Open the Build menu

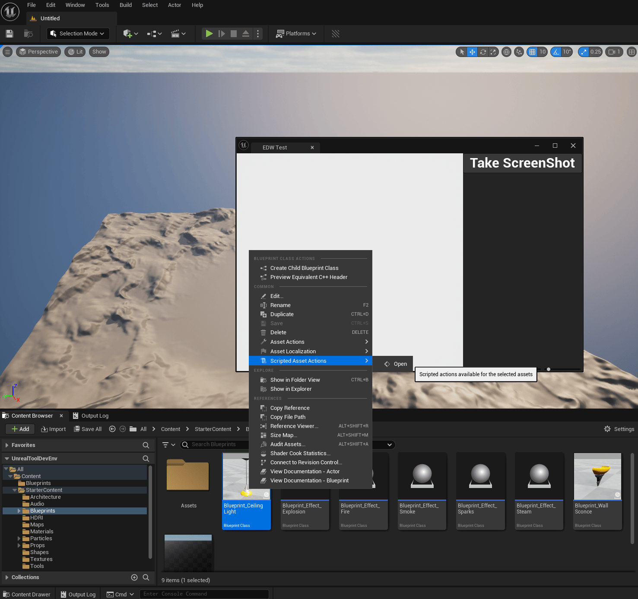(x=126, y=5)
